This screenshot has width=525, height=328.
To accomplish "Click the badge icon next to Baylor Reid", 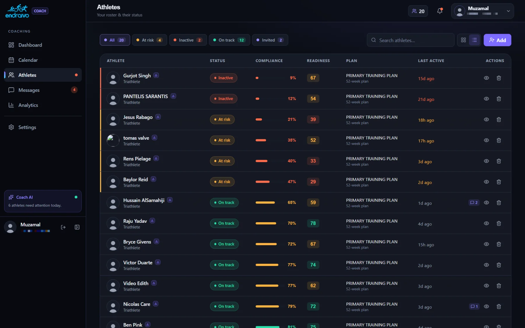I will click(153, 179).
